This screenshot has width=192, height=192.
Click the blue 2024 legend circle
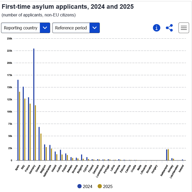79,186
